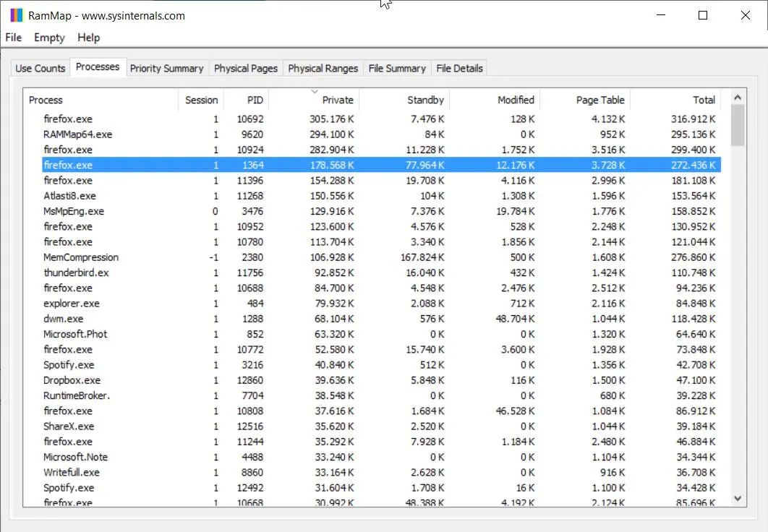
Task: Sort by the Total column header
Action: 676,100
